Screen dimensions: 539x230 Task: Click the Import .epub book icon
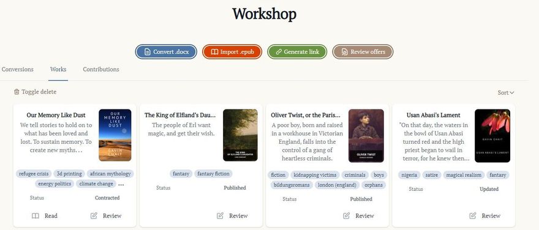point(214,52)
